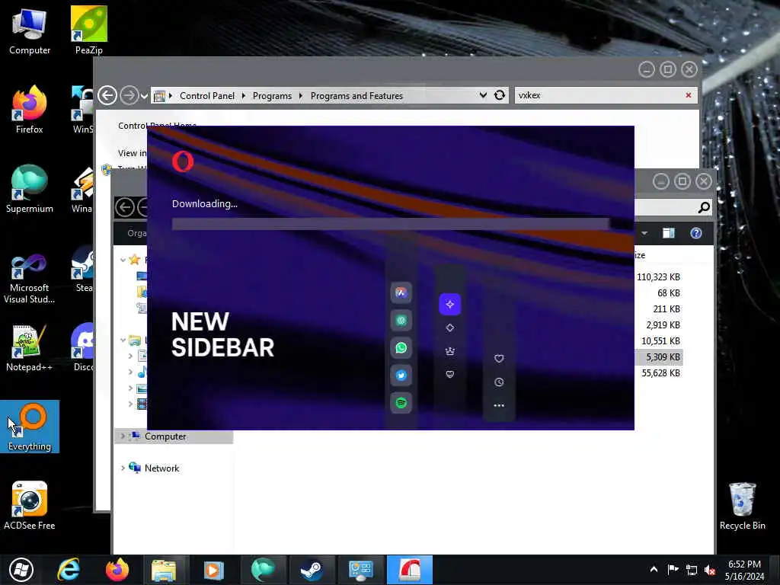780x585 pixels.
Task: Click the Opera logo in the installer
Action: click(x=183, y=161)
